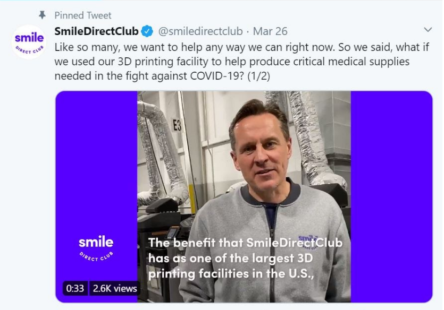Click the blue verified badge next to SmileDirectClub
Image resolution: width=444 pixels, height=310 pixels.
(147, 30)
